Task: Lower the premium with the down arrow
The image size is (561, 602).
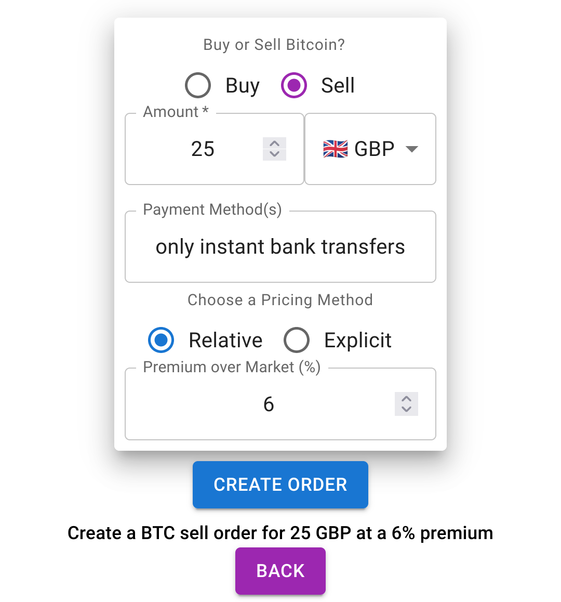Action: 407,410
